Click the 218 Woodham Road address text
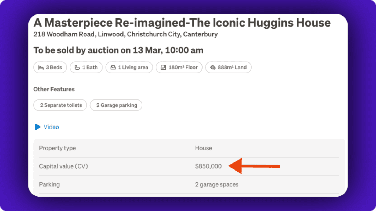This screenshot has width=376, height=211. point(125,34)
